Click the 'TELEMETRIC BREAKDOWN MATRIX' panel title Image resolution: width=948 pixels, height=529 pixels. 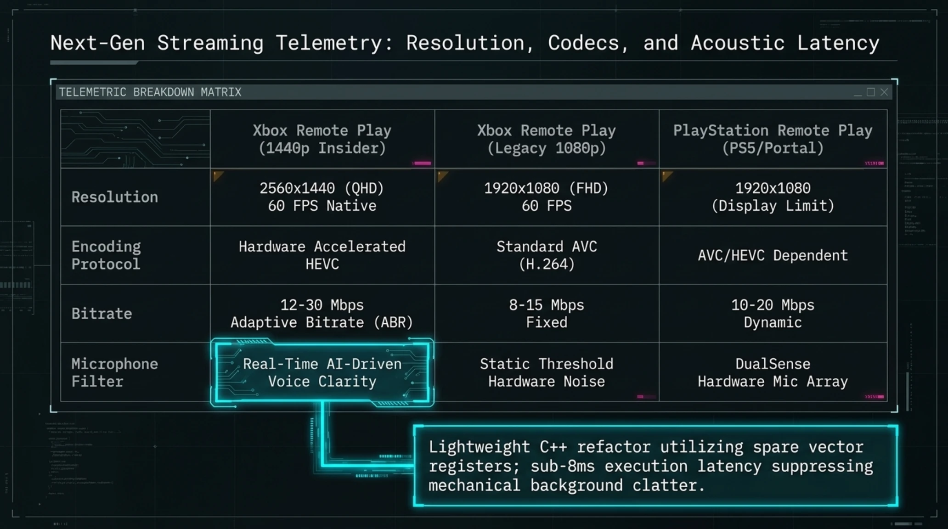point(150,92)
